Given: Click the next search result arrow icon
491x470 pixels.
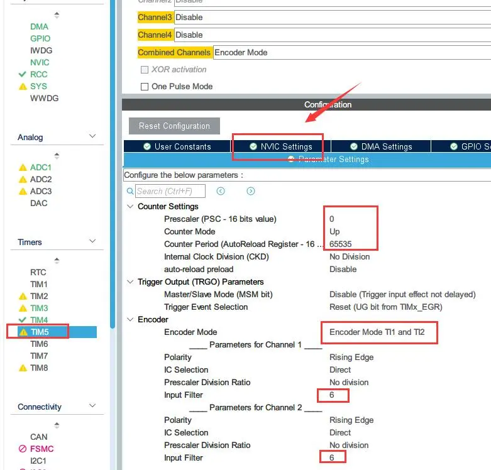Looking at the screenshot, I should (251, 191).
